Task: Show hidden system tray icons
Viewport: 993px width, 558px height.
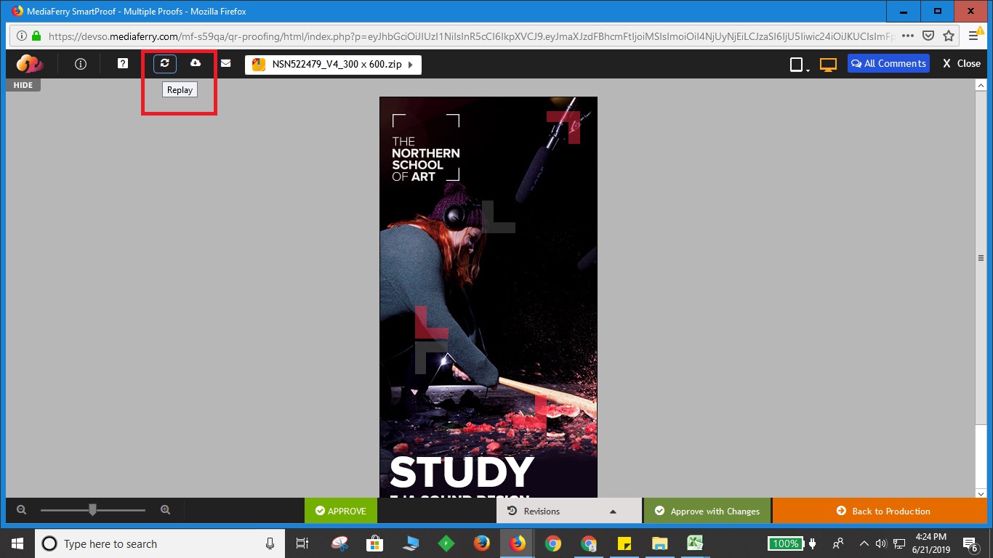Action: [x=864, y=543]
